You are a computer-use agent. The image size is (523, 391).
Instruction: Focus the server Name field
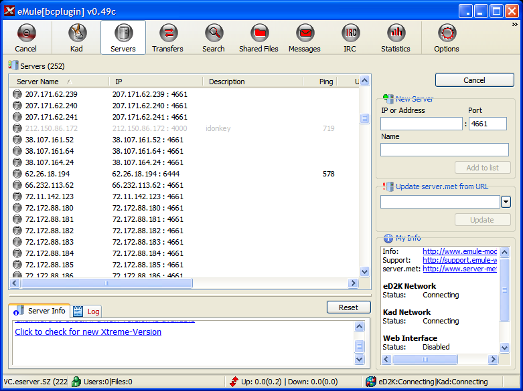pos(445,150)
